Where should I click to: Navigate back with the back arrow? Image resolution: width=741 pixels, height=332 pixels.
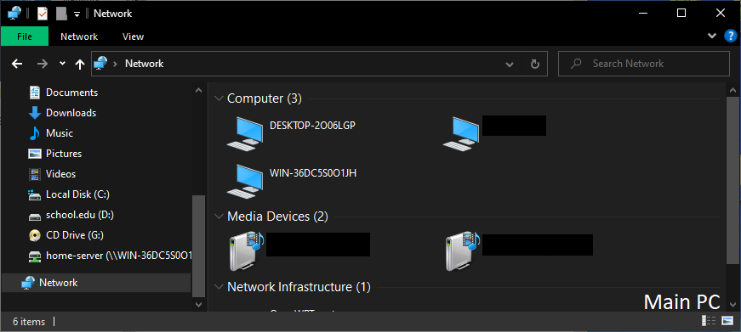click(17, 64)
